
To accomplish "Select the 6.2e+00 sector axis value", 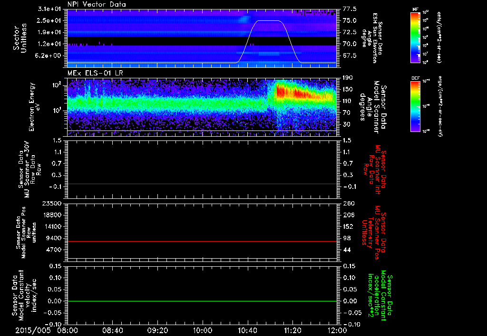I will click(48, 56).
